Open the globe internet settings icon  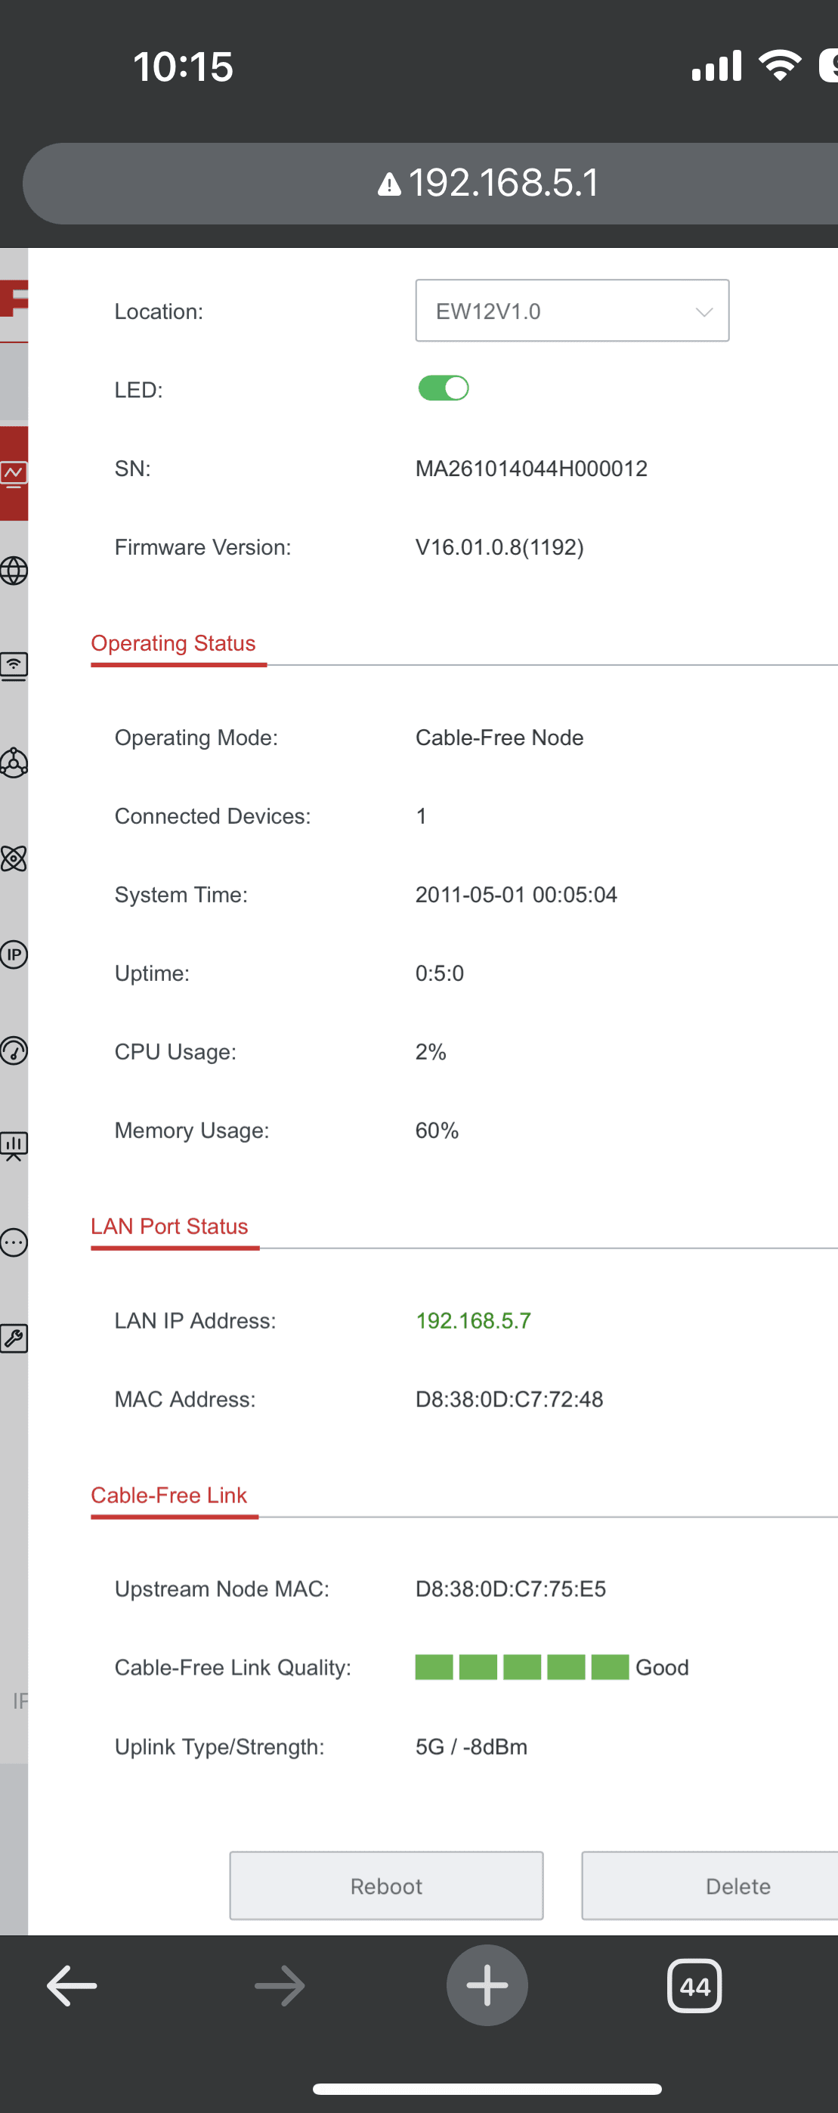click(14, 571)
